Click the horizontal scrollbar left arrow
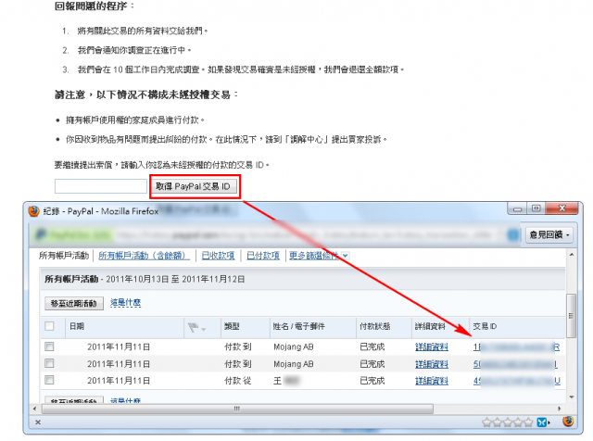 35,409
